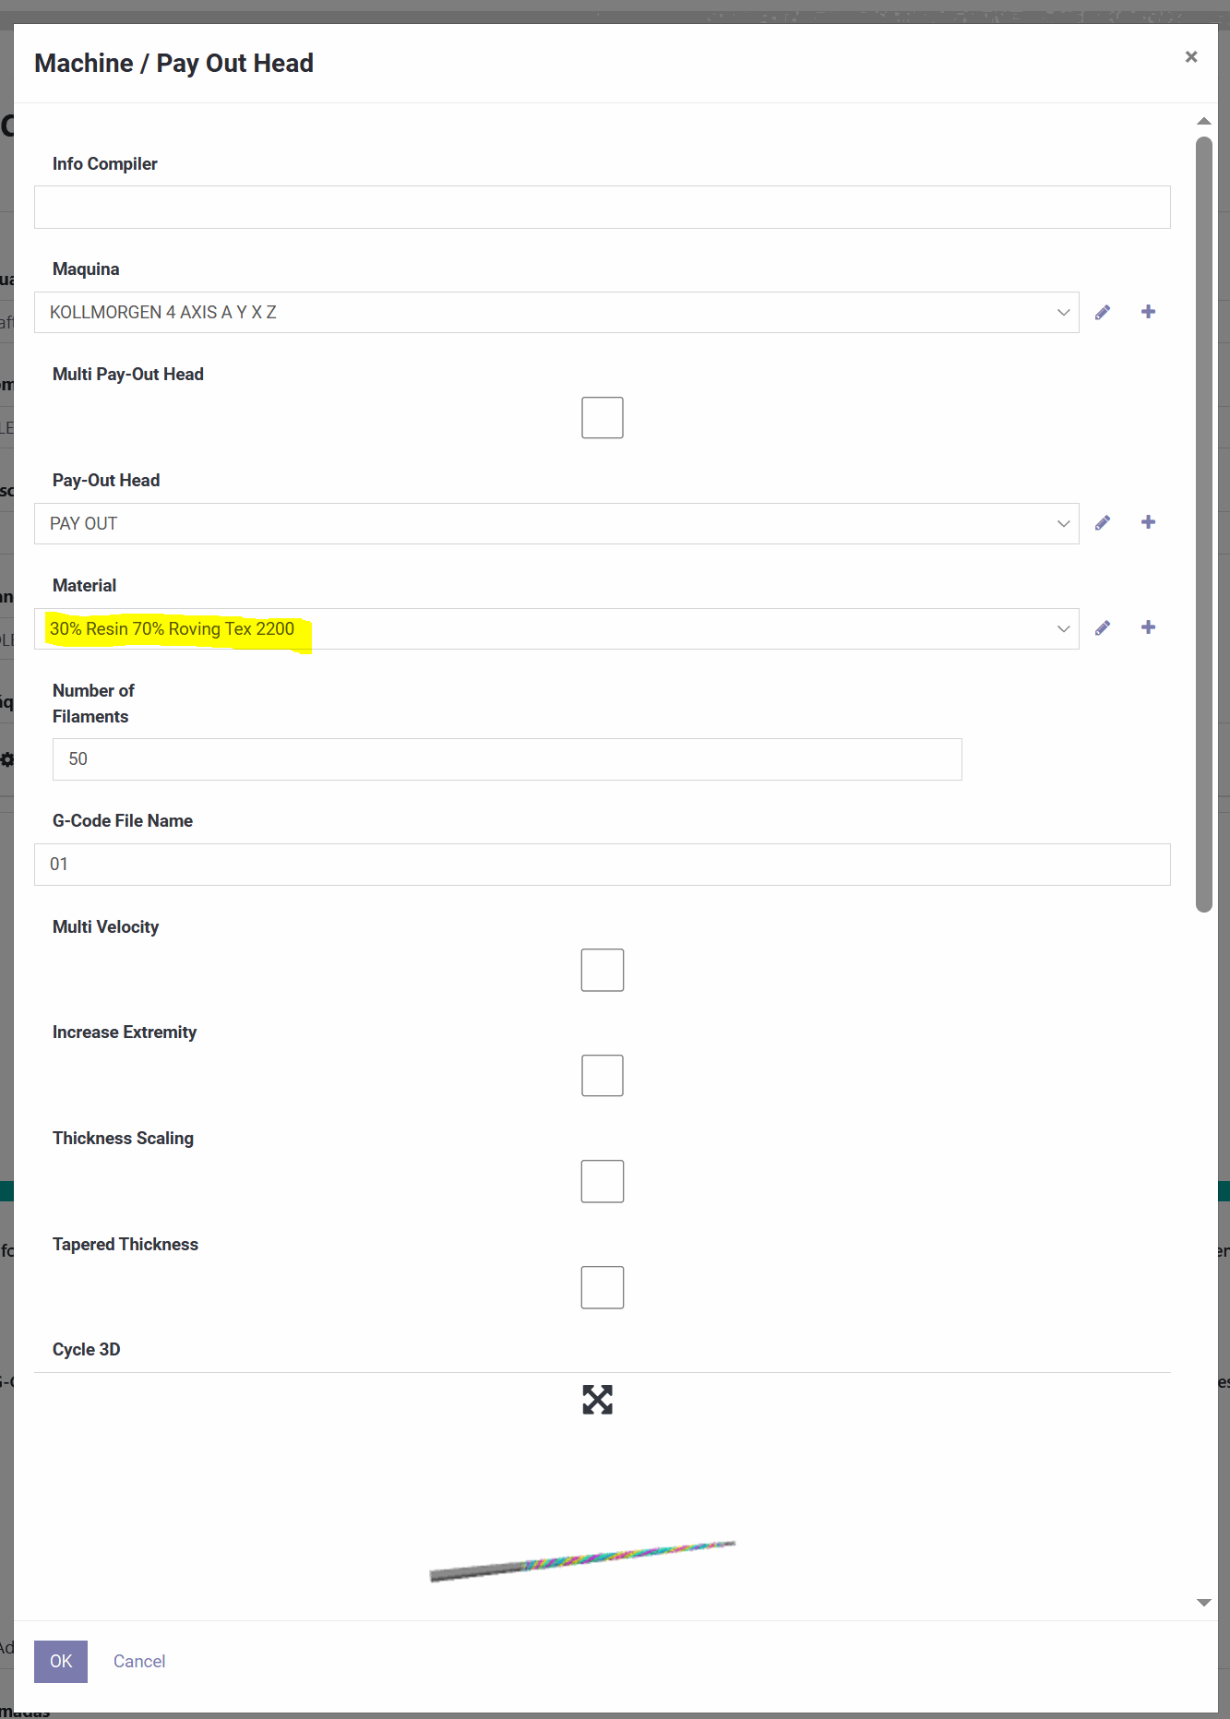Click the Cancel link
Viewport: 1230px width, 1719px height.
click(139, 1661)
